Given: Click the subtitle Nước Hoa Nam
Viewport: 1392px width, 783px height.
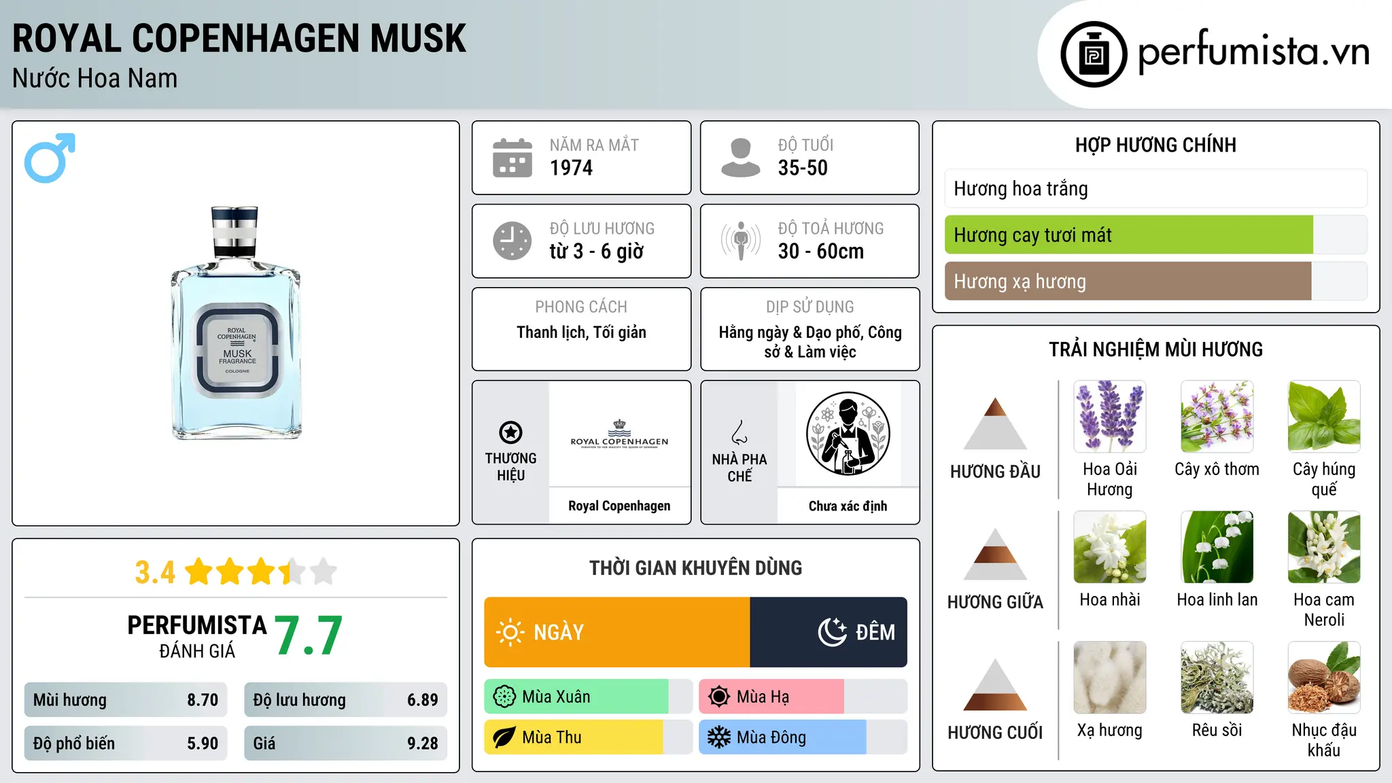Looking at the screenshot, I should coord(95,78).
